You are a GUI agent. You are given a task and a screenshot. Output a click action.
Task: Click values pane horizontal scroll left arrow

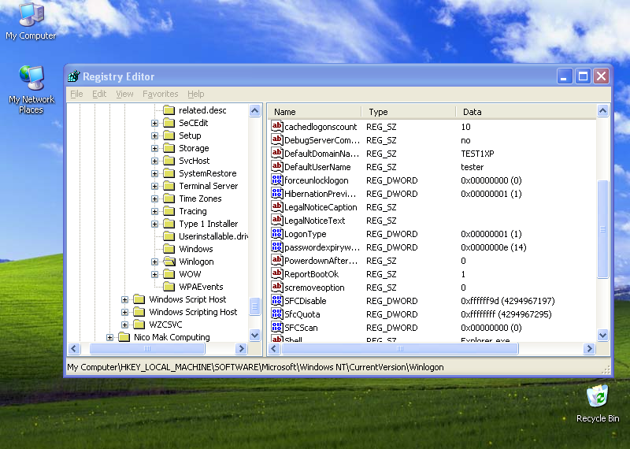(274, 348)
